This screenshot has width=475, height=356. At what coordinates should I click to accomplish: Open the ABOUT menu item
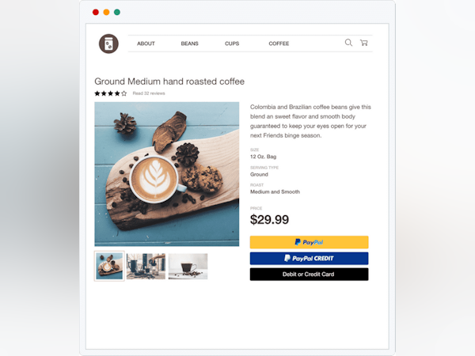[x=146, y=44]
